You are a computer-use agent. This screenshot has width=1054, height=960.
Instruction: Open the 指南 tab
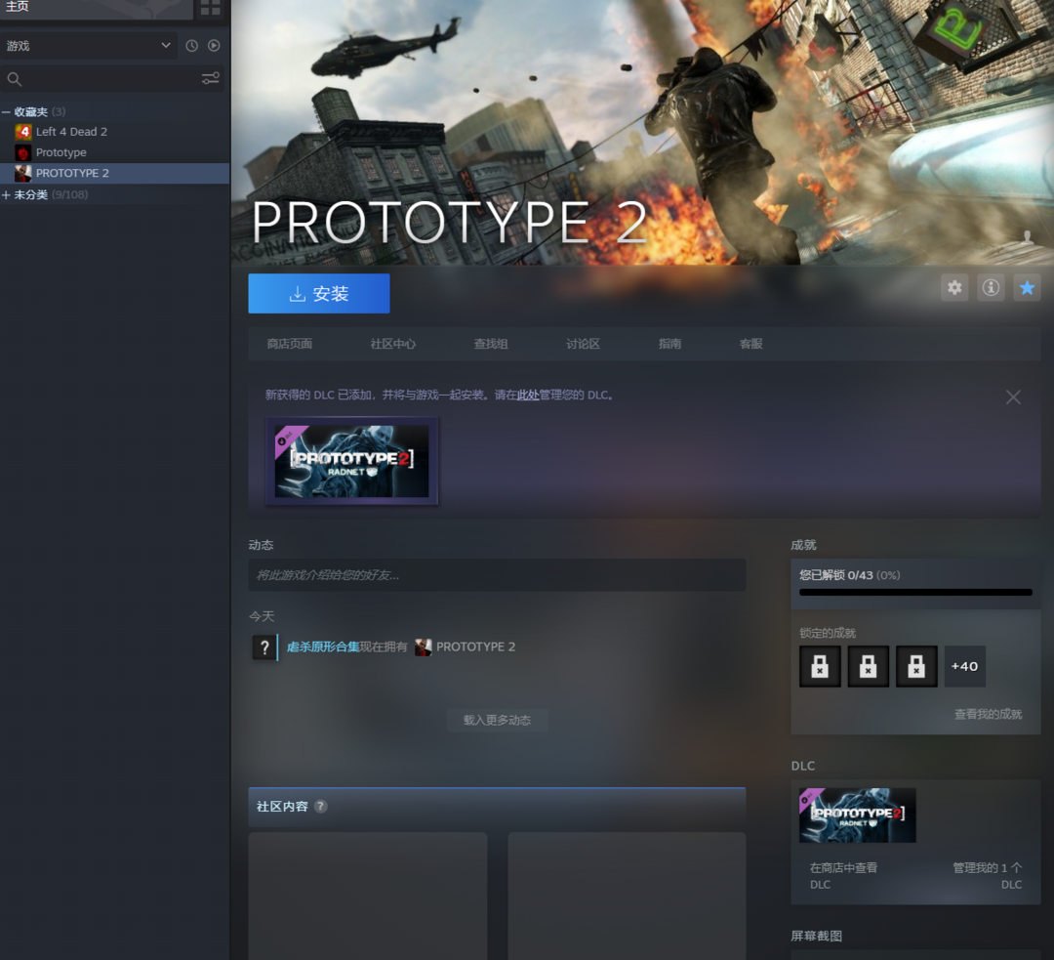pyautogui.click(x=669, y=344)
